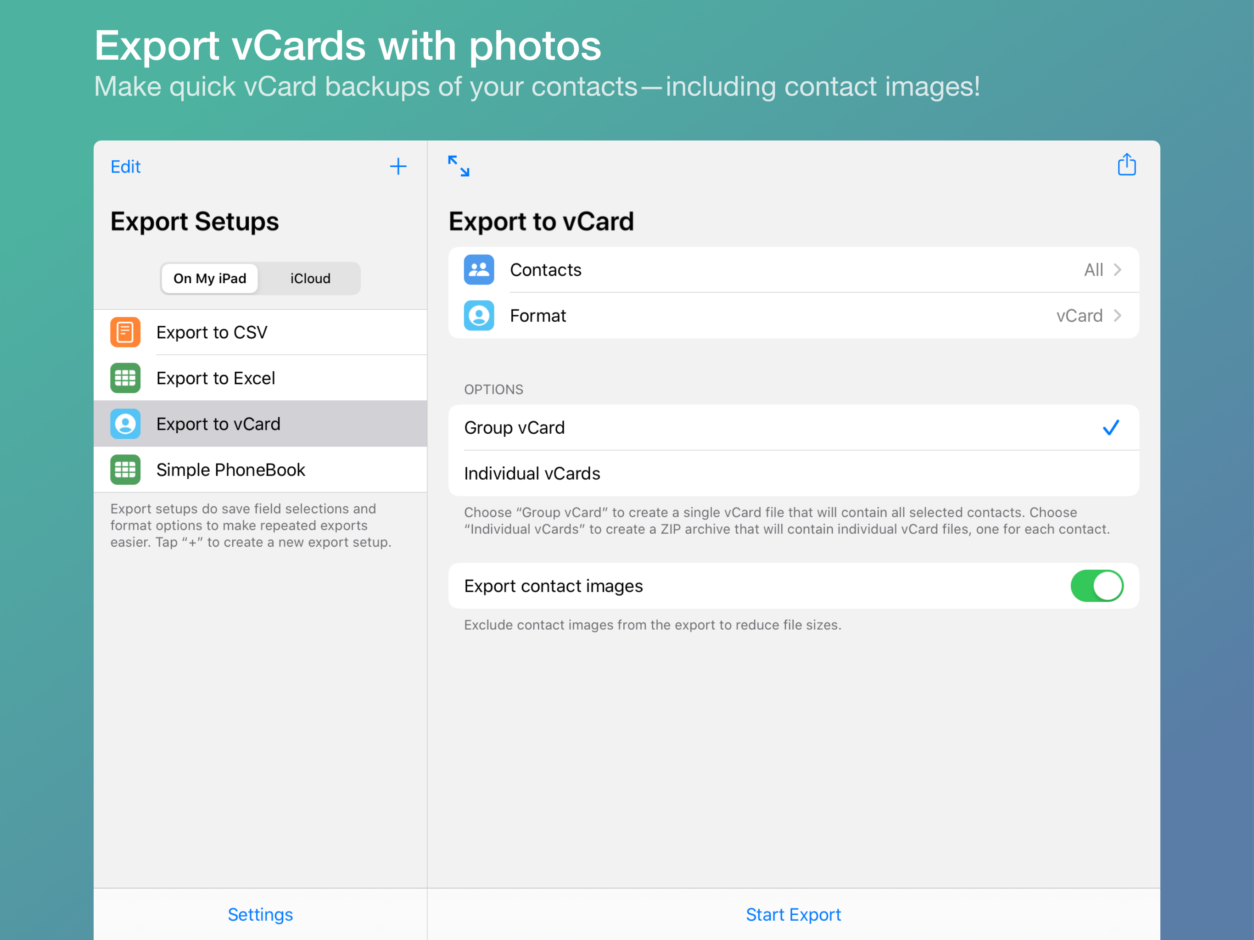The image size is (1254, 940).
Task: Tap the plus icon to add export setup
Action: click(398, 166)
